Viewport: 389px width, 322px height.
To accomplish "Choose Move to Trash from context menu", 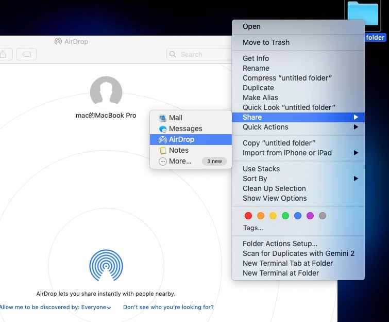I will coord(266,42).
